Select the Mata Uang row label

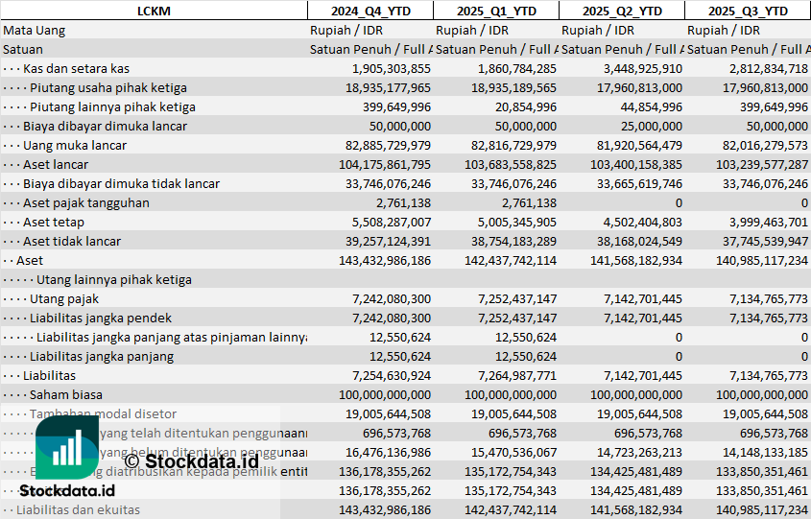tap(35, 30)
